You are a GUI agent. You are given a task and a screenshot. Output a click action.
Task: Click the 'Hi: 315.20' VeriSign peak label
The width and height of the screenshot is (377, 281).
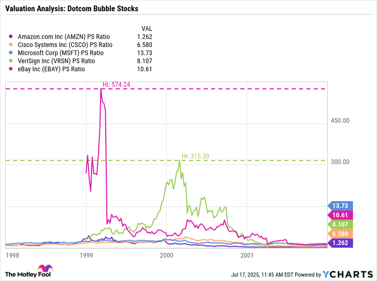(x=195, y=156)
